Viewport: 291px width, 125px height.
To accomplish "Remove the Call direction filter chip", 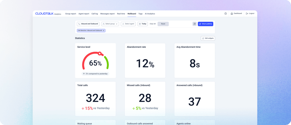I will tap(104, 31).
